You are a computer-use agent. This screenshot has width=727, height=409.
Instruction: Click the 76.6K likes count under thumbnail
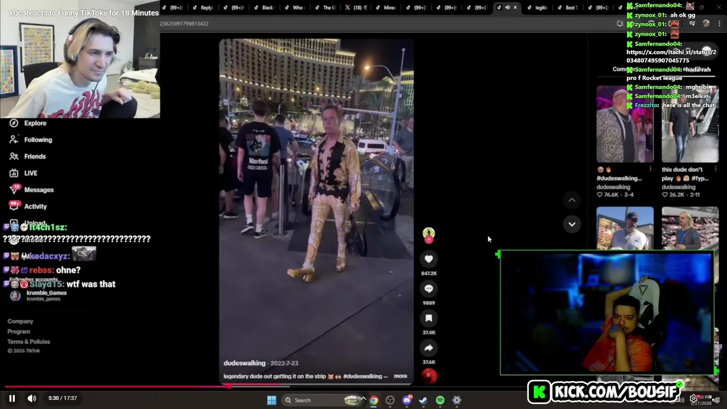(611, 195)
